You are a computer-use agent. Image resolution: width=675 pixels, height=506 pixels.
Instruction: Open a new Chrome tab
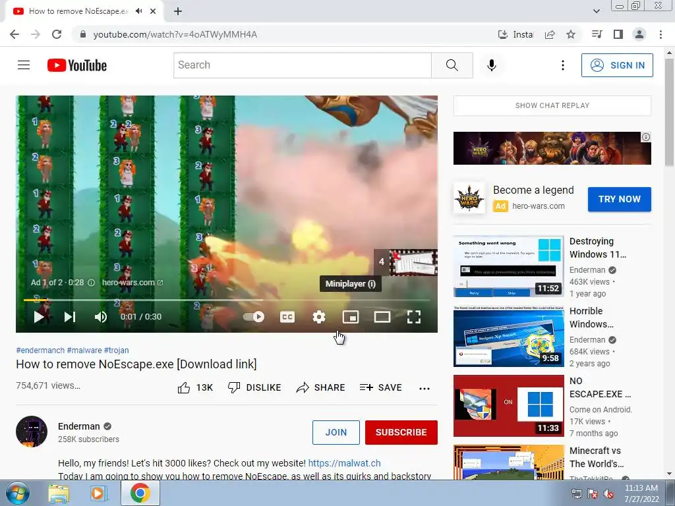pyautogui.click(x=178, y=11)
